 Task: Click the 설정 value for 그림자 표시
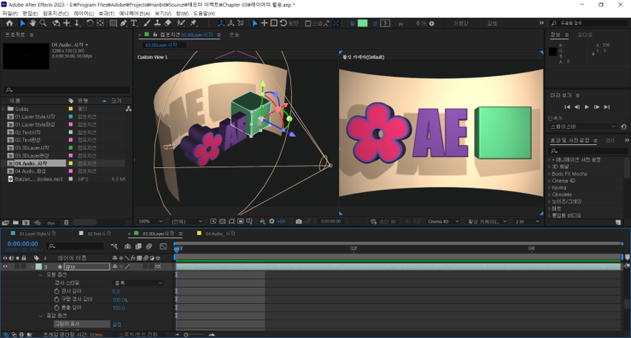(117, 325)
